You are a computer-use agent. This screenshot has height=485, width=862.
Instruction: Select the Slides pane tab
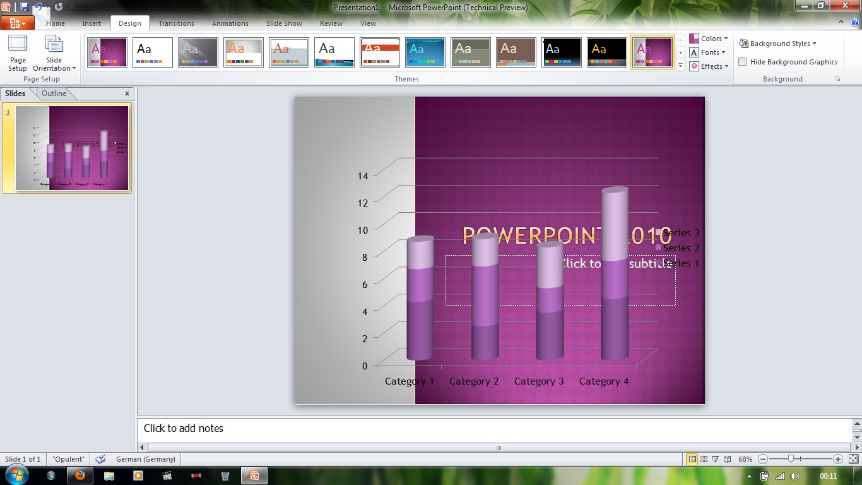pos(15,93)
